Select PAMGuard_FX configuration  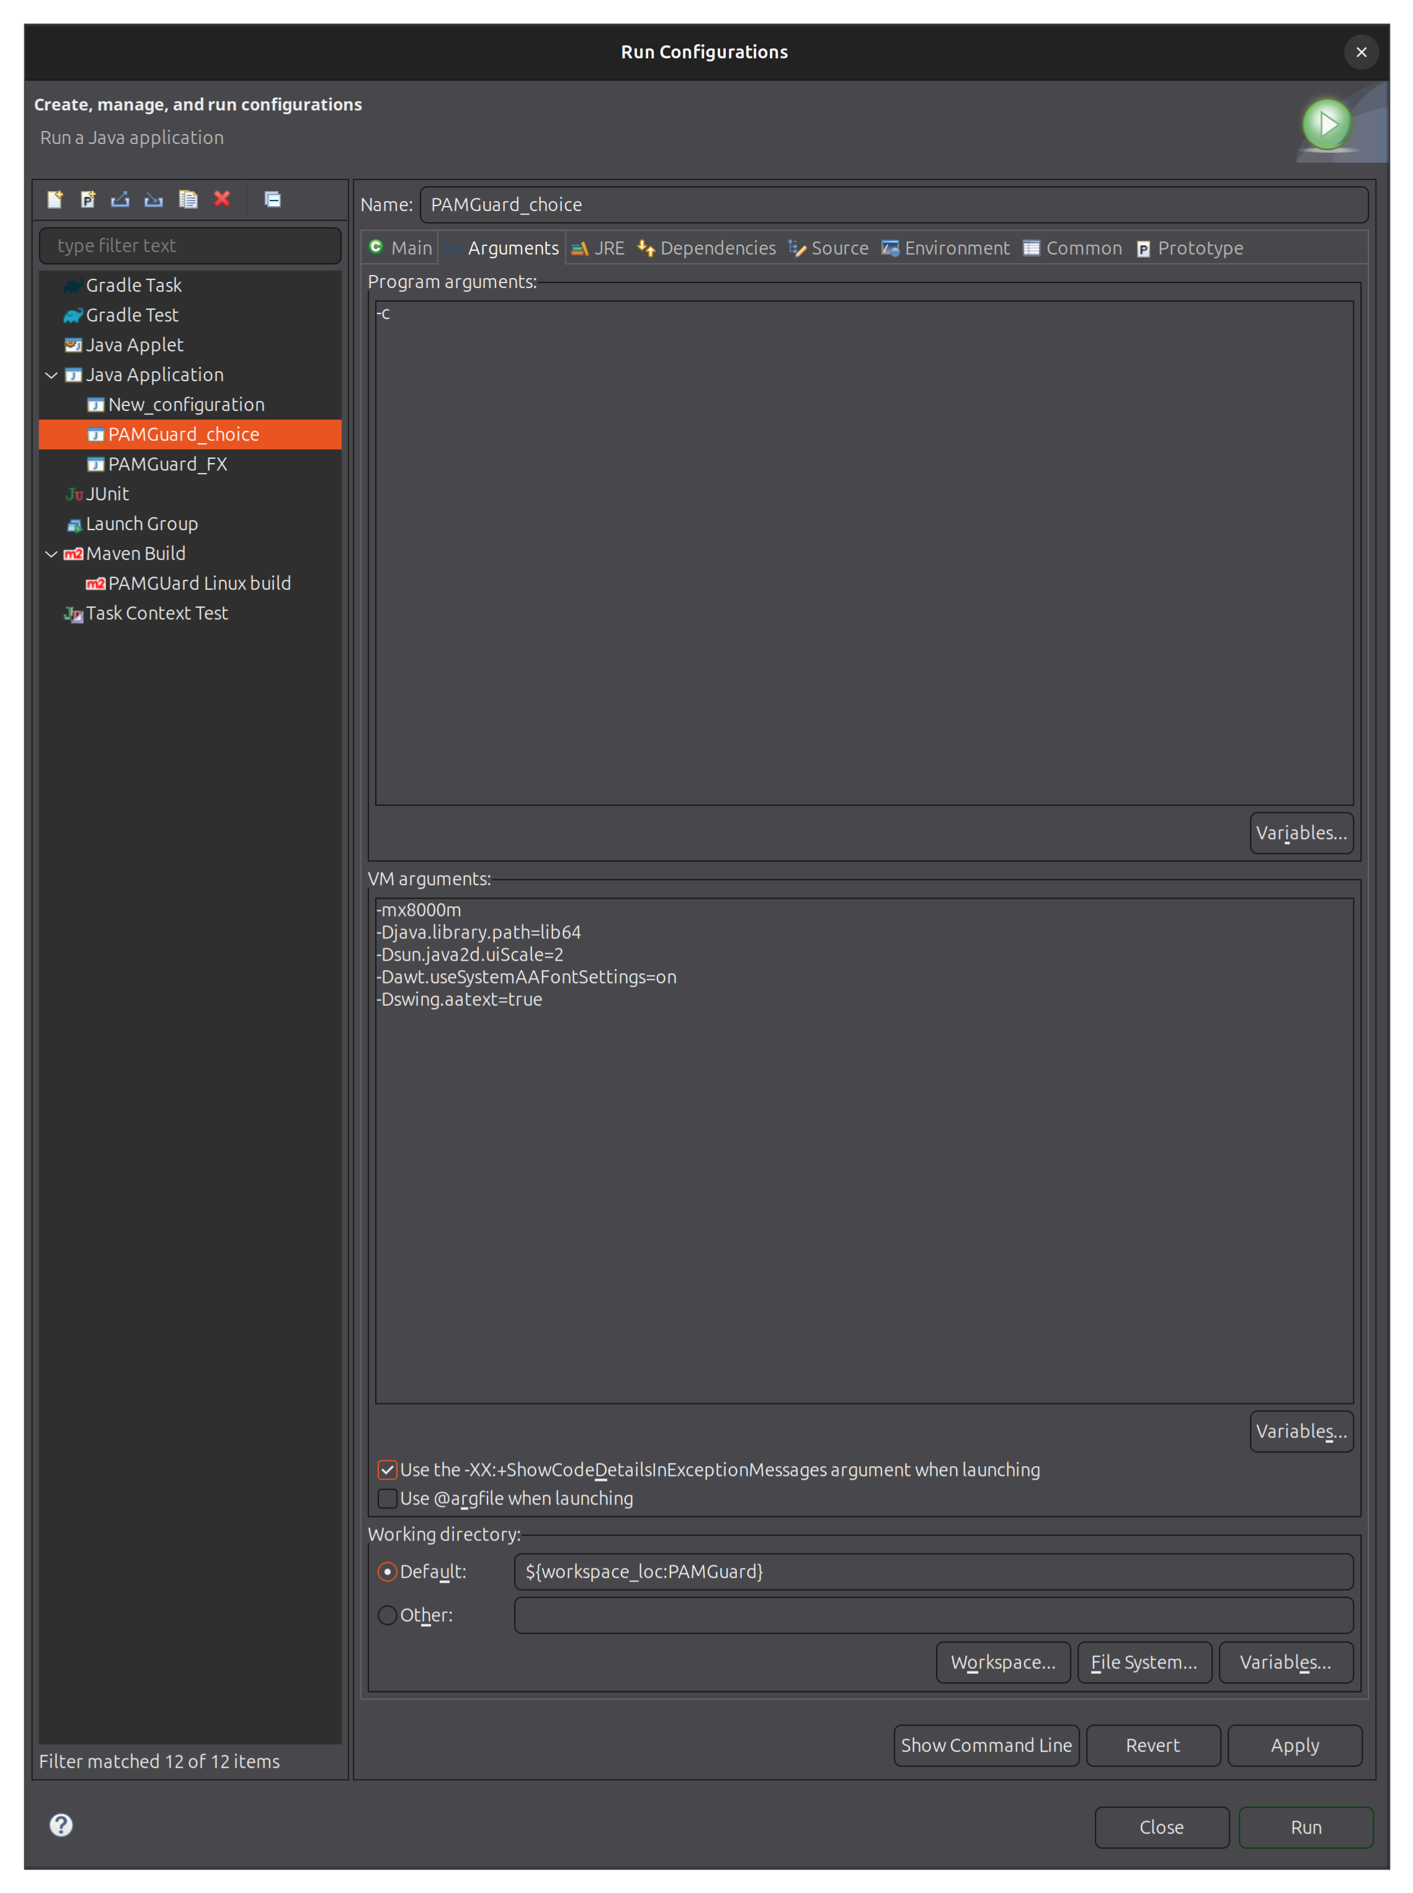167,464
